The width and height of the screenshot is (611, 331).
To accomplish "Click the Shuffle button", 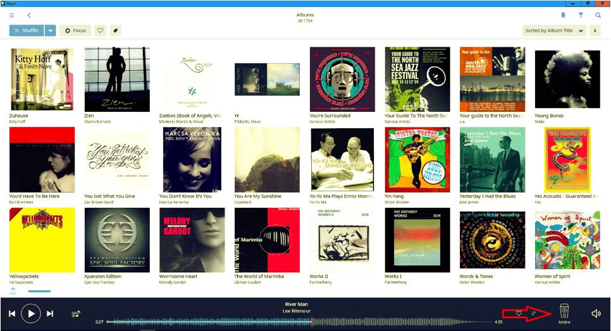I will [27, 30].
